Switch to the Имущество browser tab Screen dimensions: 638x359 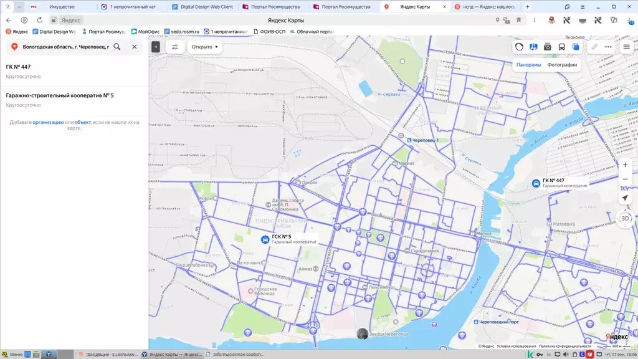click(62, 6)
